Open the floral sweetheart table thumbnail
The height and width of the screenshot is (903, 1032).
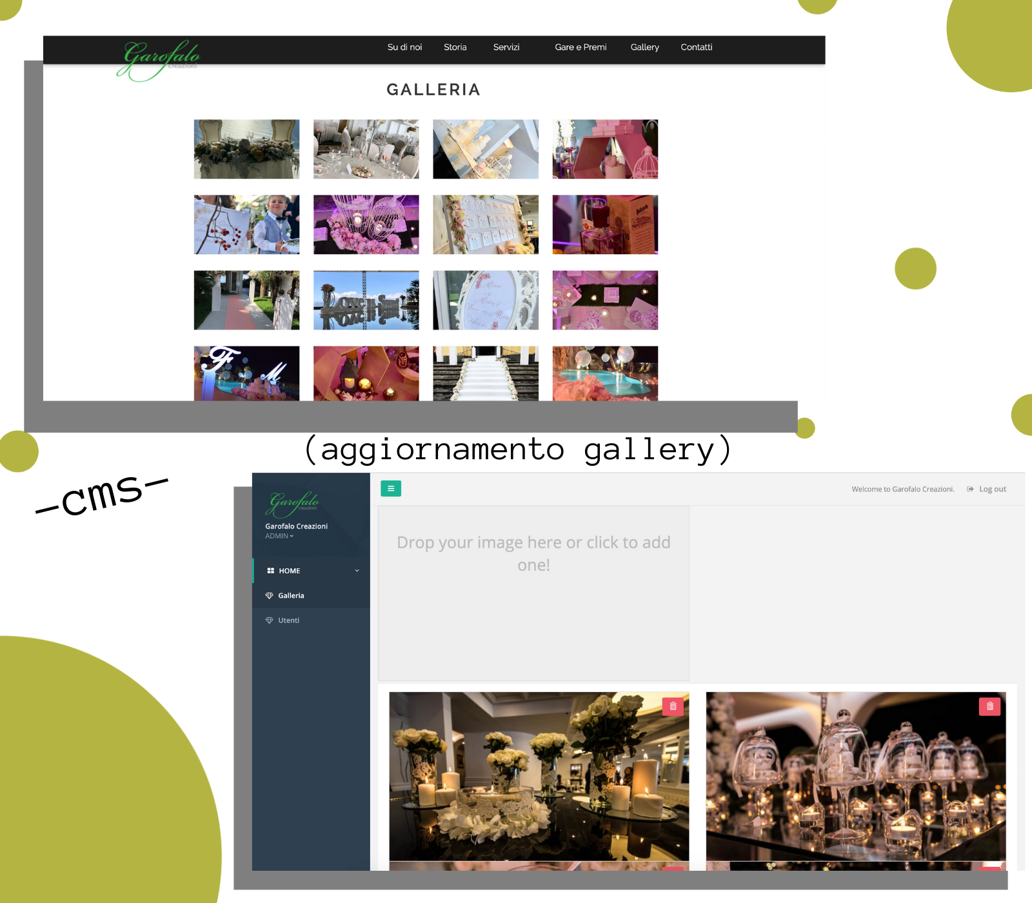246,149
